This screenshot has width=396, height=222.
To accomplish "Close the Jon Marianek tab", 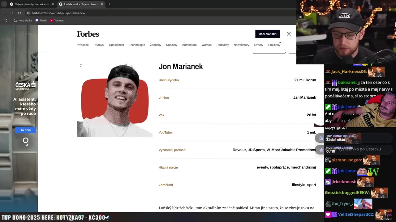I will coord(102,4).
